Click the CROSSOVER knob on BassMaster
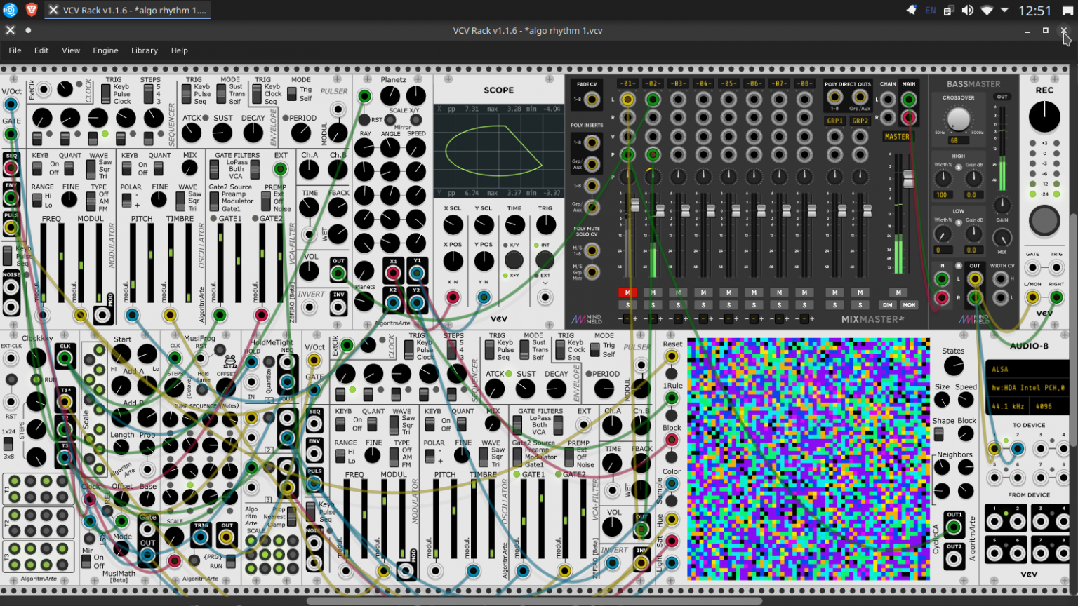The width and height of the screenshot is (1078, 606). pyautogui.click(x=958, y=119)
